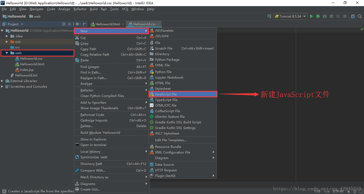Click the 1:16 cursor position indicator
The width and height of the screenshot is (364, 194).
[x=317, y=191]
